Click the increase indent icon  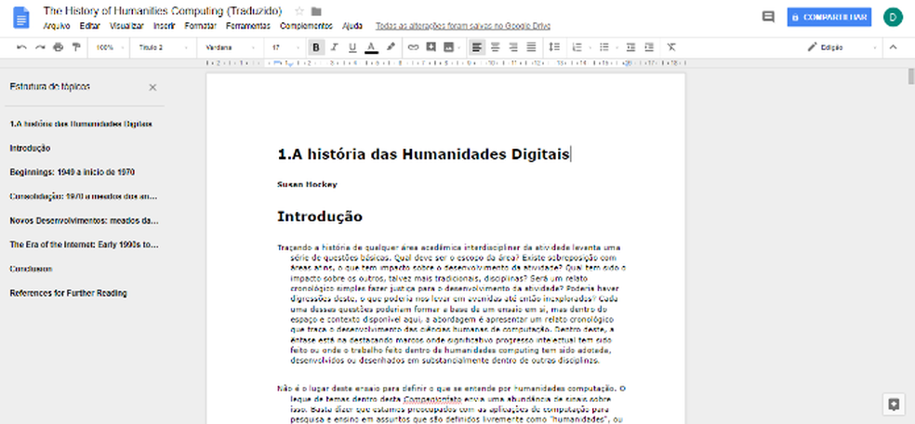(649, 47)
